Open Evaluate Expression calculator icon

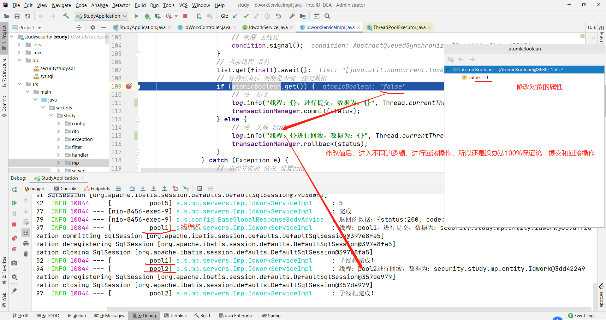coord(200,189)
